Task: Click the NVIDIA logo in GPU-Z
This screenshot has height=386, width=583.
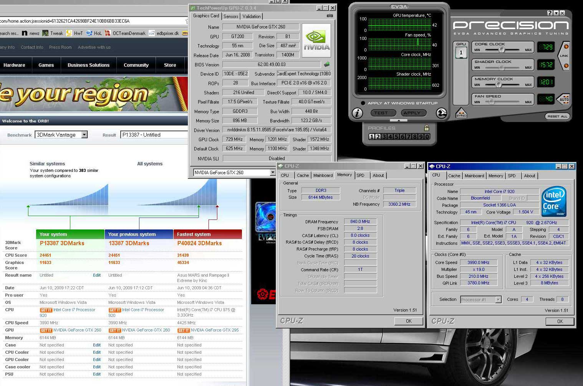Action: pos(316,41)
